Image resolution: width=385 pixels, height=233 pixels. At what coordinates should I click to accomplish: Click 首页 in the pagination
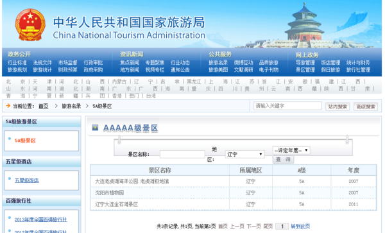point(223,226)
